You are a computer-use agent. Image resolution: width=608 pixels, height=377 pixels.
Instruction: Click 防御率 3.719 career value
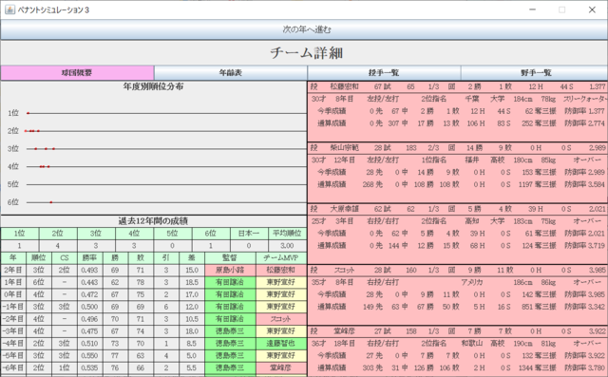[585, 246]
